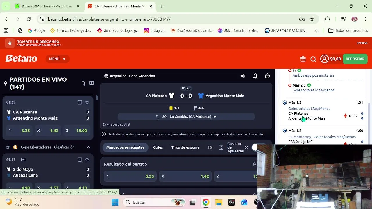372x209 pixels.
Task: Open Binance bookmark
Action: 71,30
